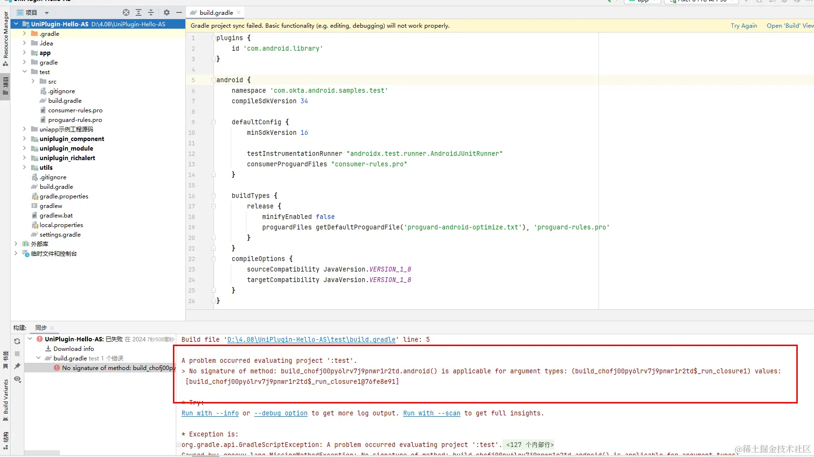Select local.properties in the project tree
The height and width of the screenshot is (457, 814).
click(61, 225)
